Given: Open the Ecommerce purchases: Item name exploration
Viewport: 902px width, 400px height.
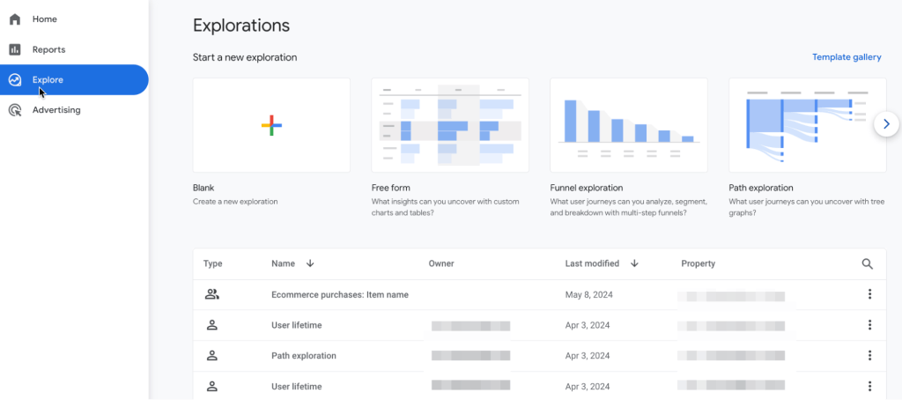Looking at the screenshot, I should point(339,294).
